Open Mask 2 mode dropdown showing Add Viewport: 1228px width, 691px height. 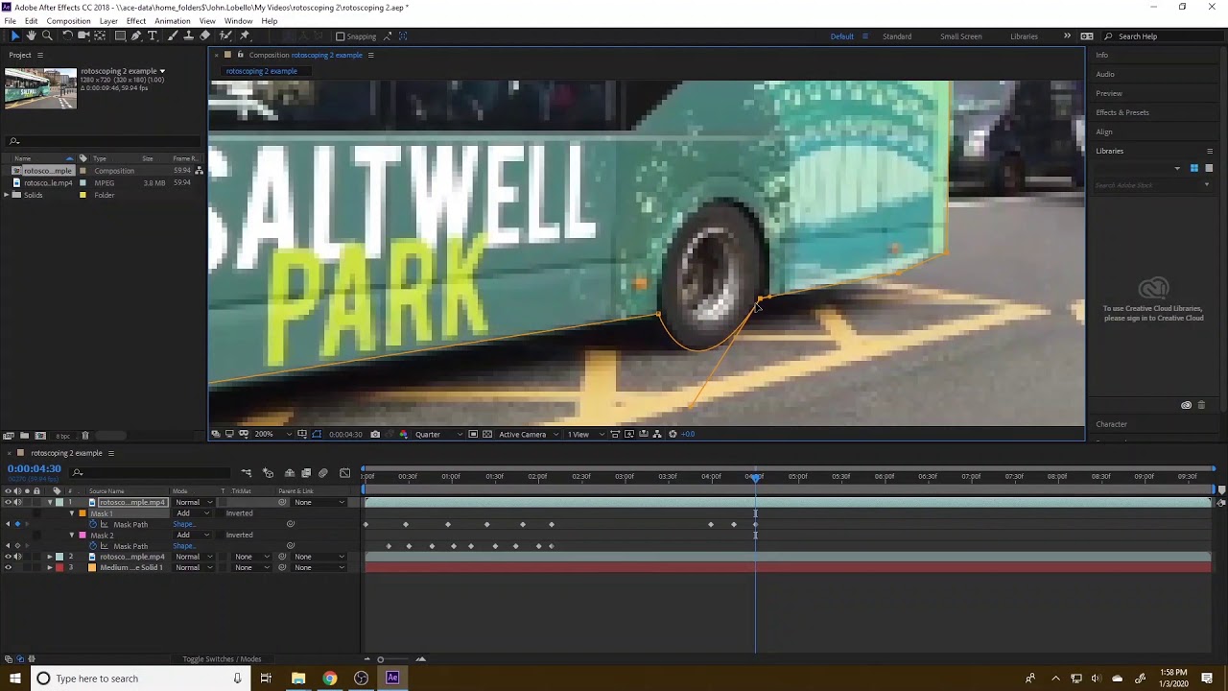pos(192,535)
